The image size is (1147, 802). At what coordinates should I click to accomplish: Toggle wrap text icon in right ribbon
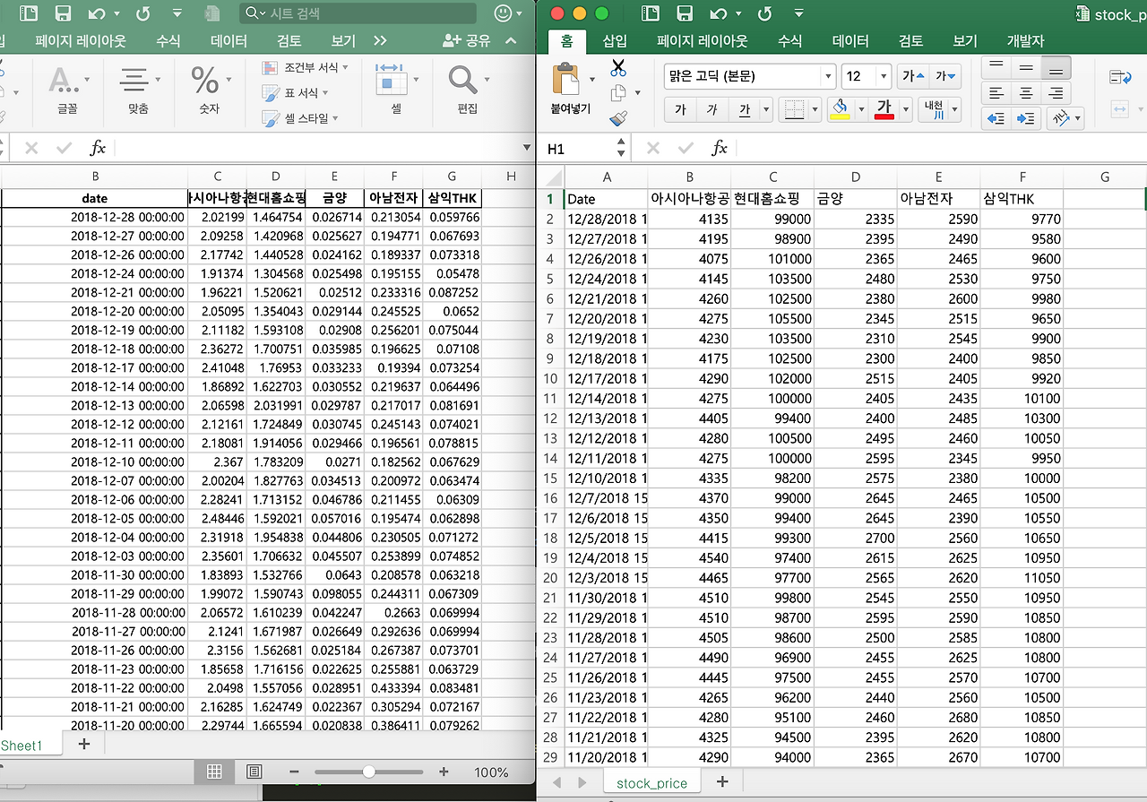pyautogui.click(x=1120, y=78)
